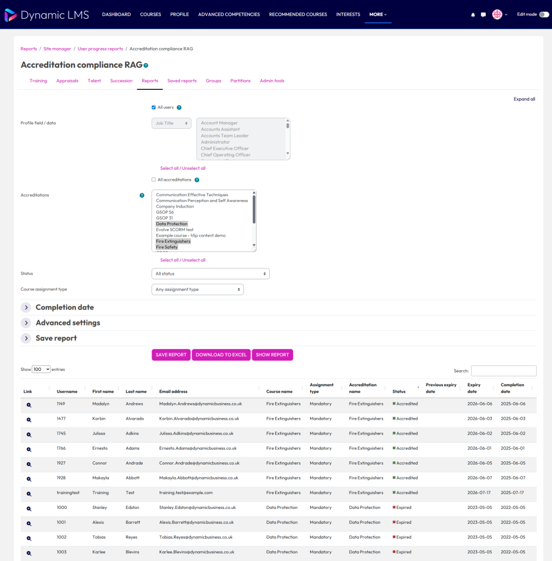Open dropdown arrow next to user avatar
Screen dimensions: 552x561
506,15
